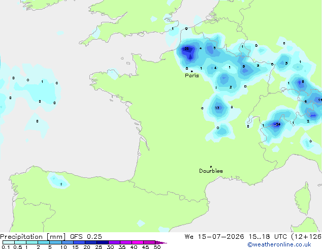The image size is (322, 249).
Task: Select the 30–35 mm purple legend swatch
Action: [x=114, y=242]
